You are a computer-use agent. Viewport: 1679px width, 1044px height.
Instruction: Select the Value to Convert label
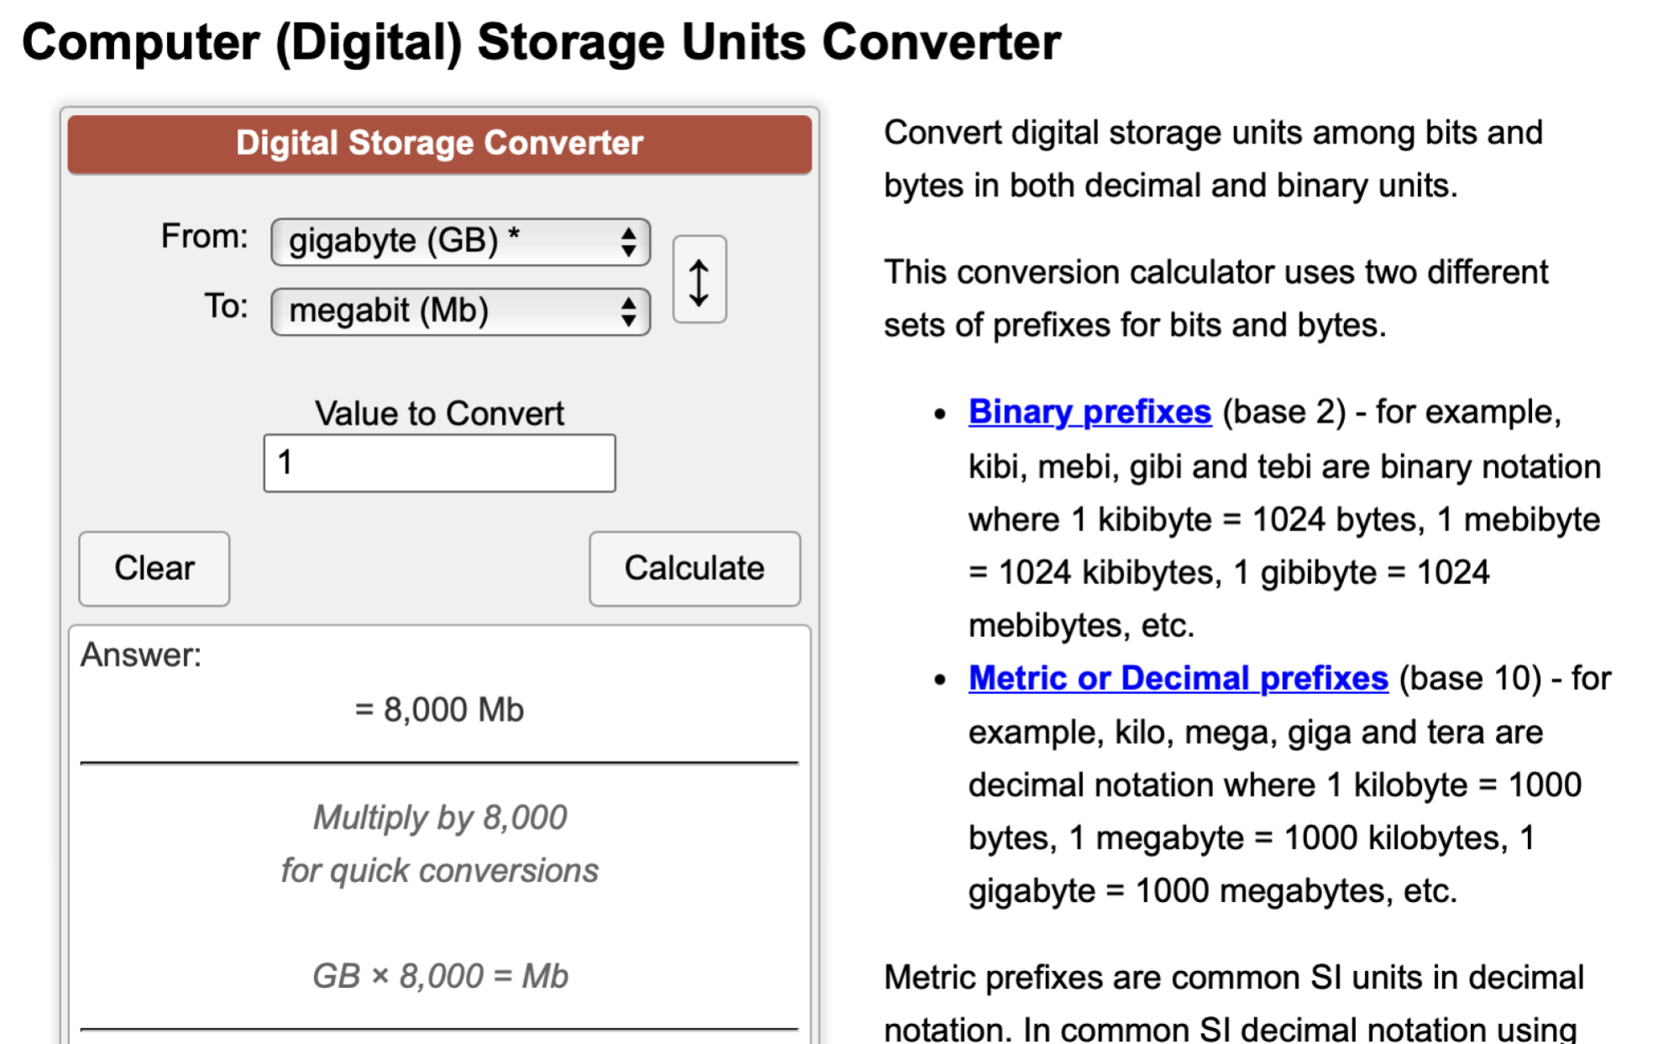click(439, 414)
